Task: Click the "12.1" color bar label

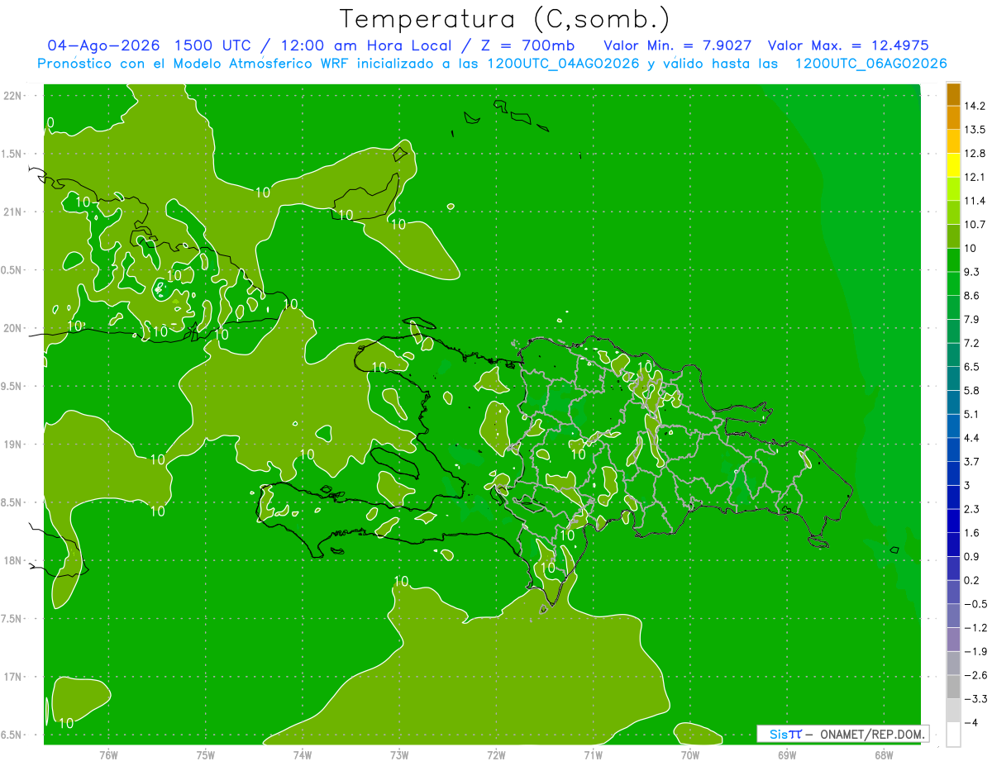Action: point(975,177)
